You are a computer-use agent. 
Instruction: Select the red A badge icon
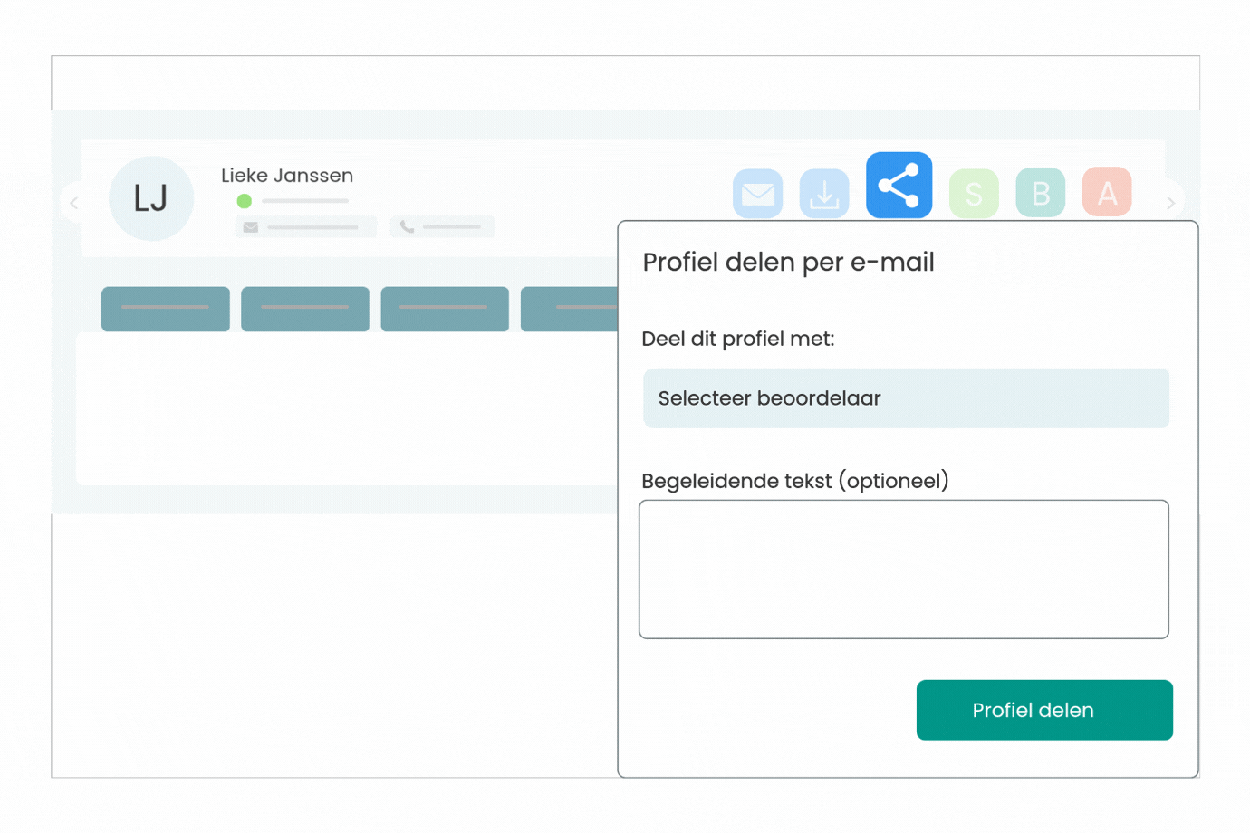point(1107,192)
